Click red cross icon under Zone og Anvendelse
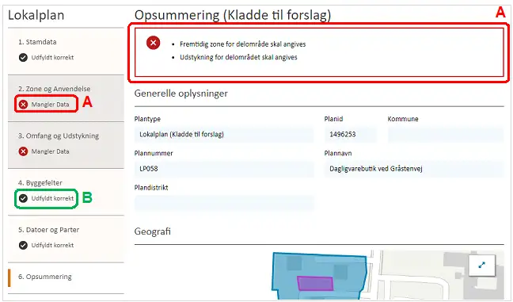513x302 pixels. (23, 105)
